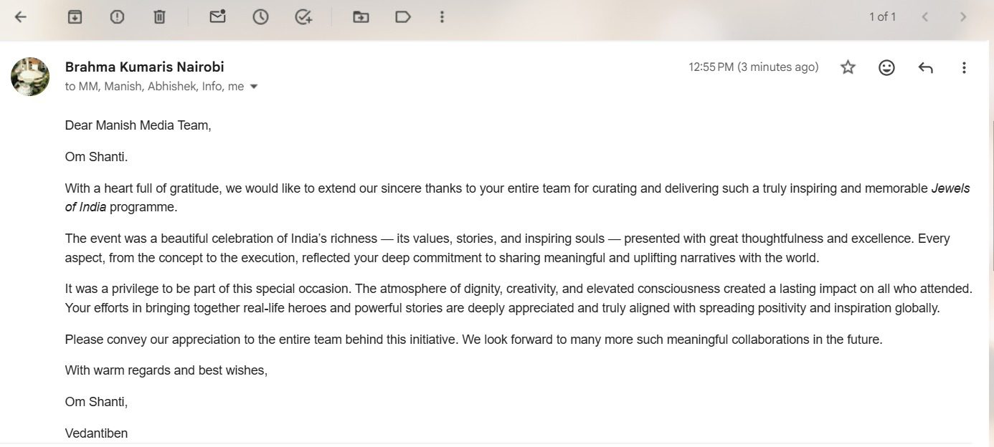Screen dimensions: 994x447
Task: Go back to inbox with back arrow
Action: tap(21, 16)
